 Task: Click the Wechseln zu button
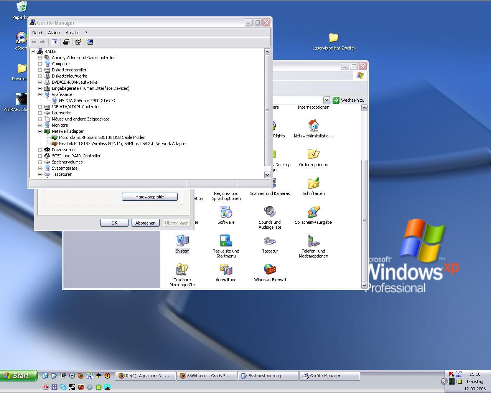click(349, 100)
